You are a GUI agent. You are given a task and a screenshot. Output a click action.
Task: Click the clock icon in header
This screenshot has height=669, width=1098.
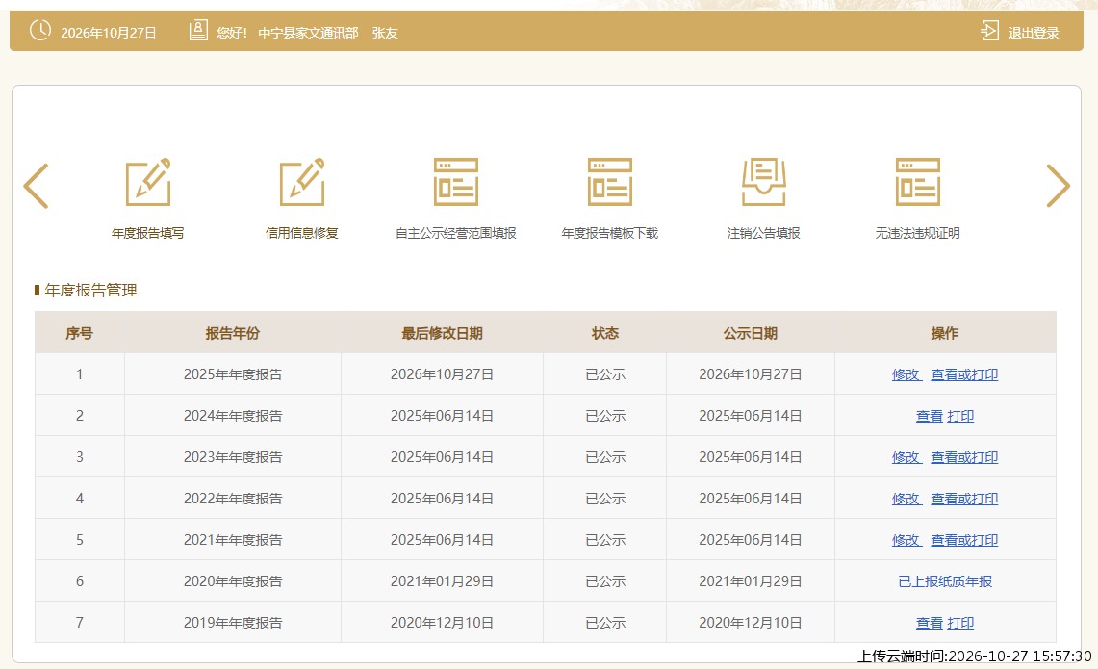[39, 31]
